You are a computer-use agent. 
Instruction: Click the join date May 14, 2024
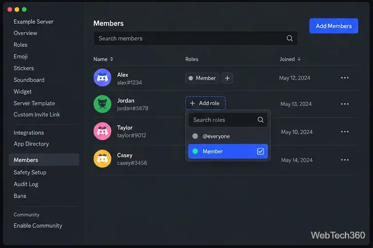(297, 160)
